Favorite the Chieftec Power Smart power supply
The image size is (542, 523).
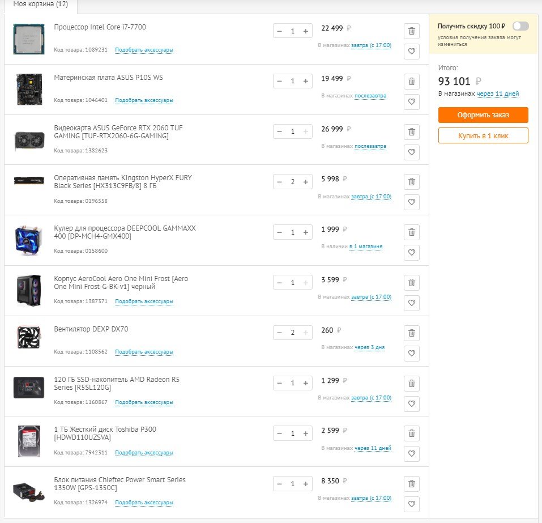[411, 504]
